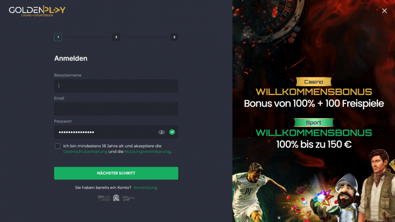Image resolution: width=395 pixels, height=222 pixels.
Task: Focus the Benutzername input field
Action: tap(116, 86)
